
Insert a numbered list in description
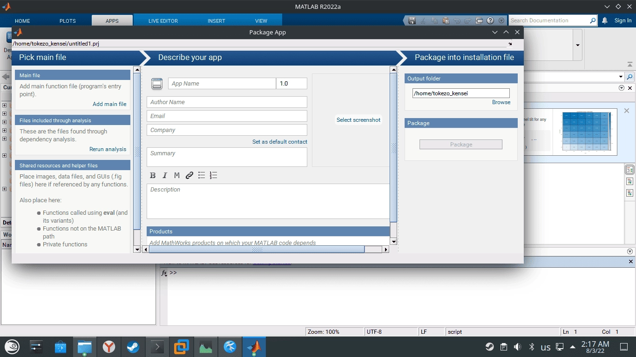[214, 175]
